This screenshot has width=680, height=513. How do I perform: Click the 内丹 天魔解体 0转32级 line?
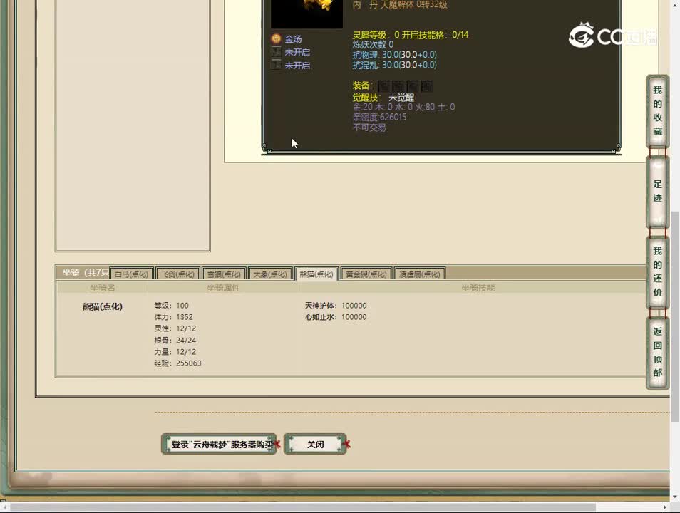[400, 5]
